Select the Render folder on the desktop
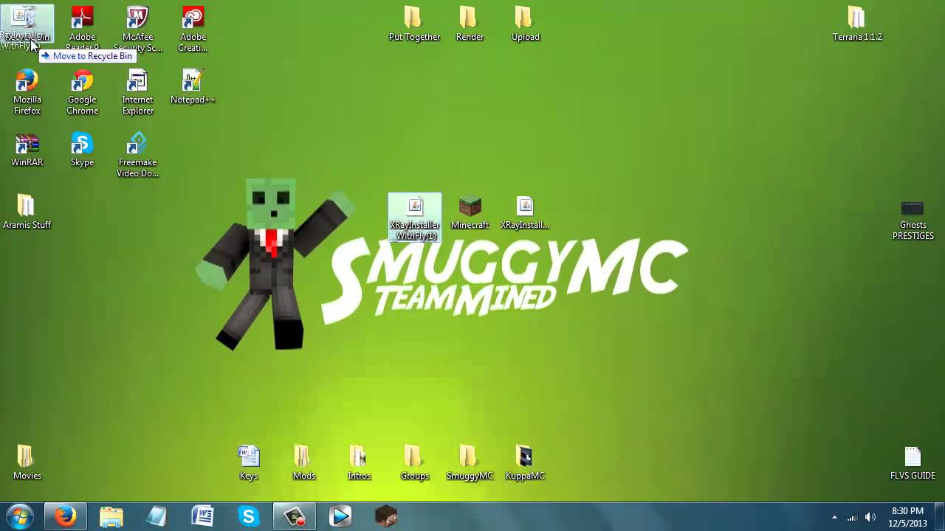945x531 pixels. pos(470,24)
